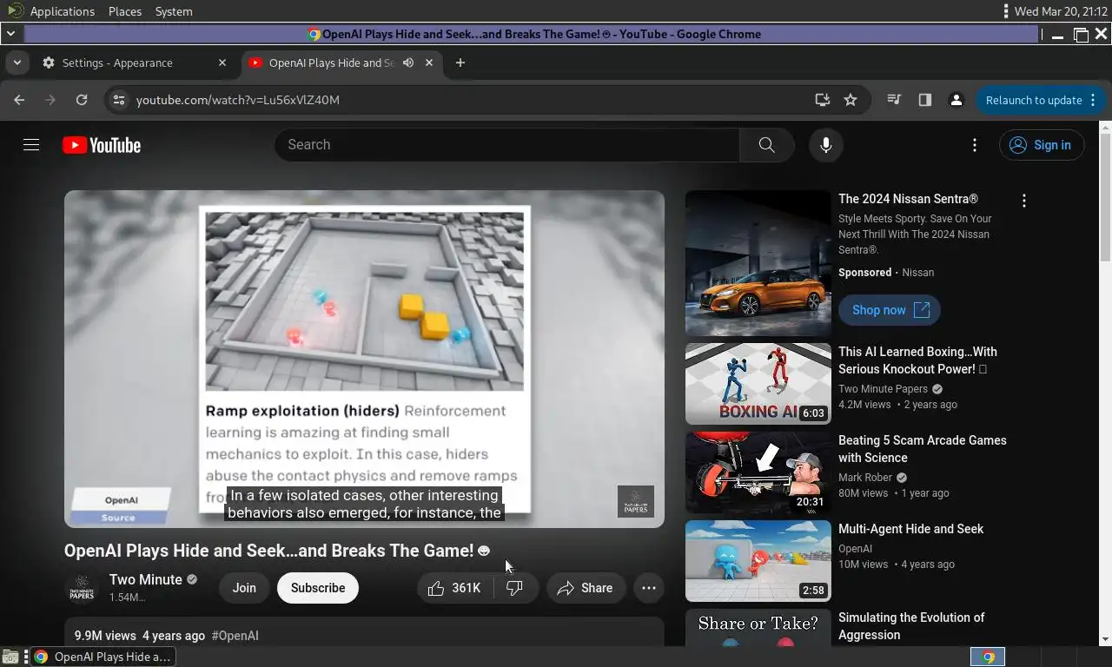Screen dimensions: 1112x667
Task: Click the workspace switcher Chrome icon
Action: pos(988,657)
